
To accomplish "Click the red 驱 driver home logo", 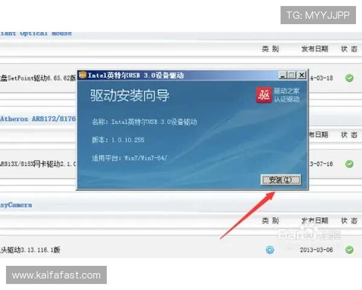I will (x=264, y=95).
